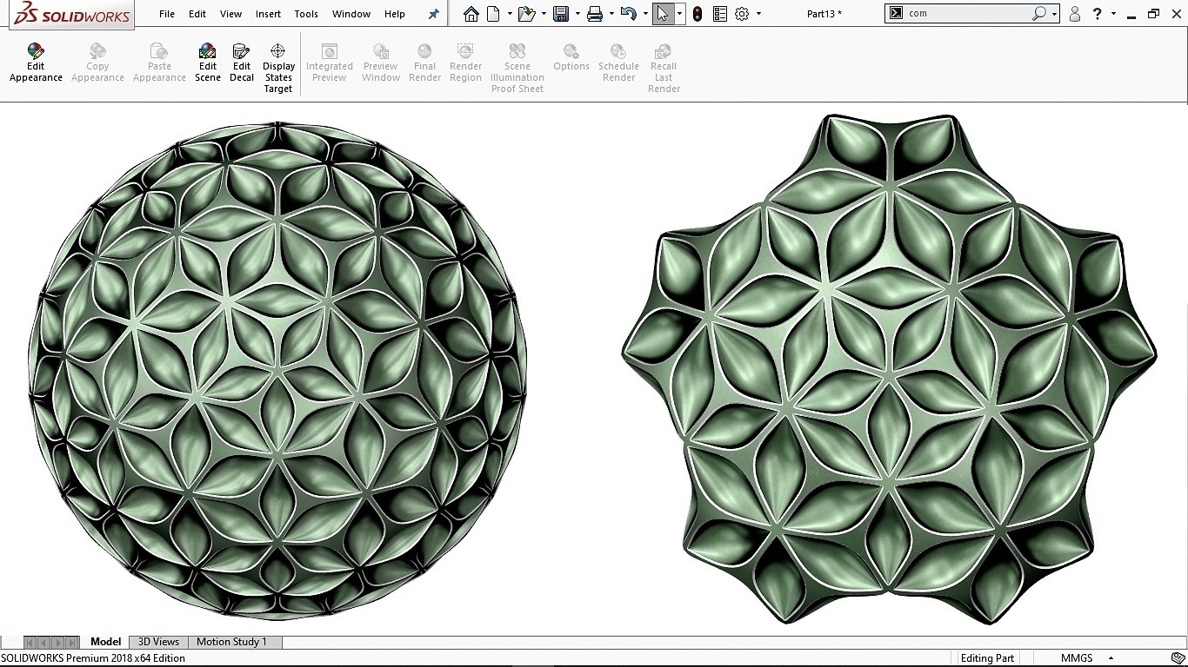Launch Final Render

tap(424, 63)
